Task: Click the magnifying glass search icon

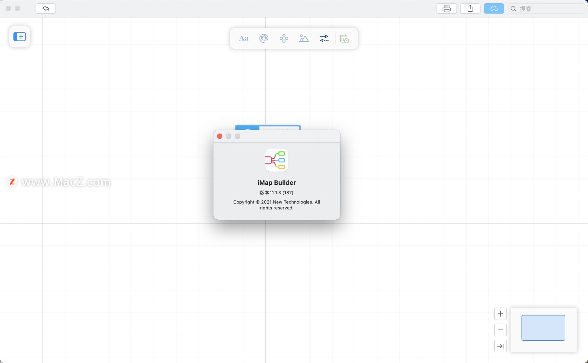Action: coord(514,9)
